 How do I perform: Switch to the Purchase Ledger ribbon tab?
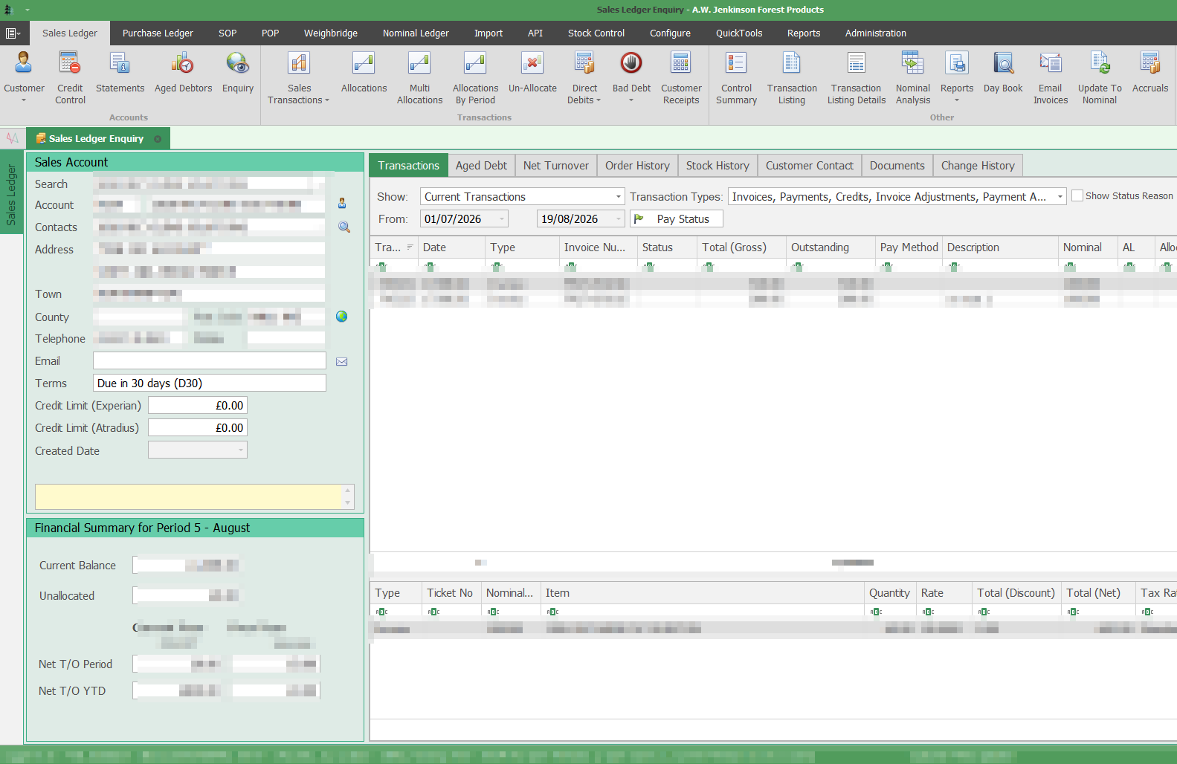coord(158,33)
